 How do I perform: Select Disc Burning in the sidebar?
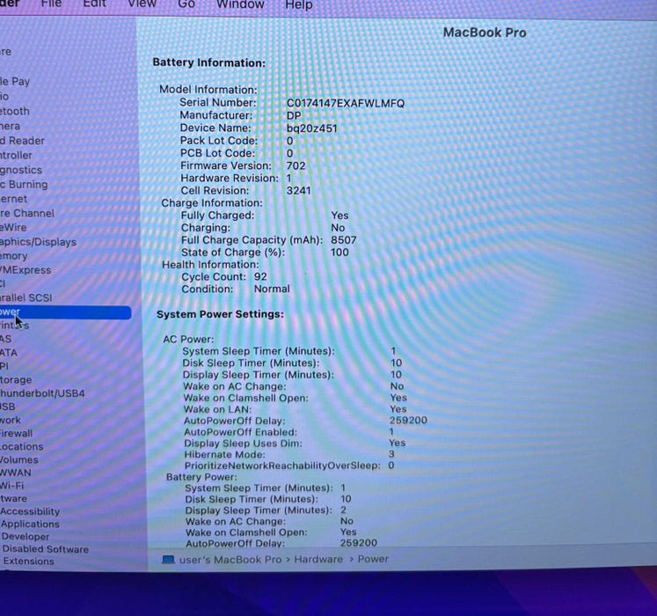coord(24,185)
